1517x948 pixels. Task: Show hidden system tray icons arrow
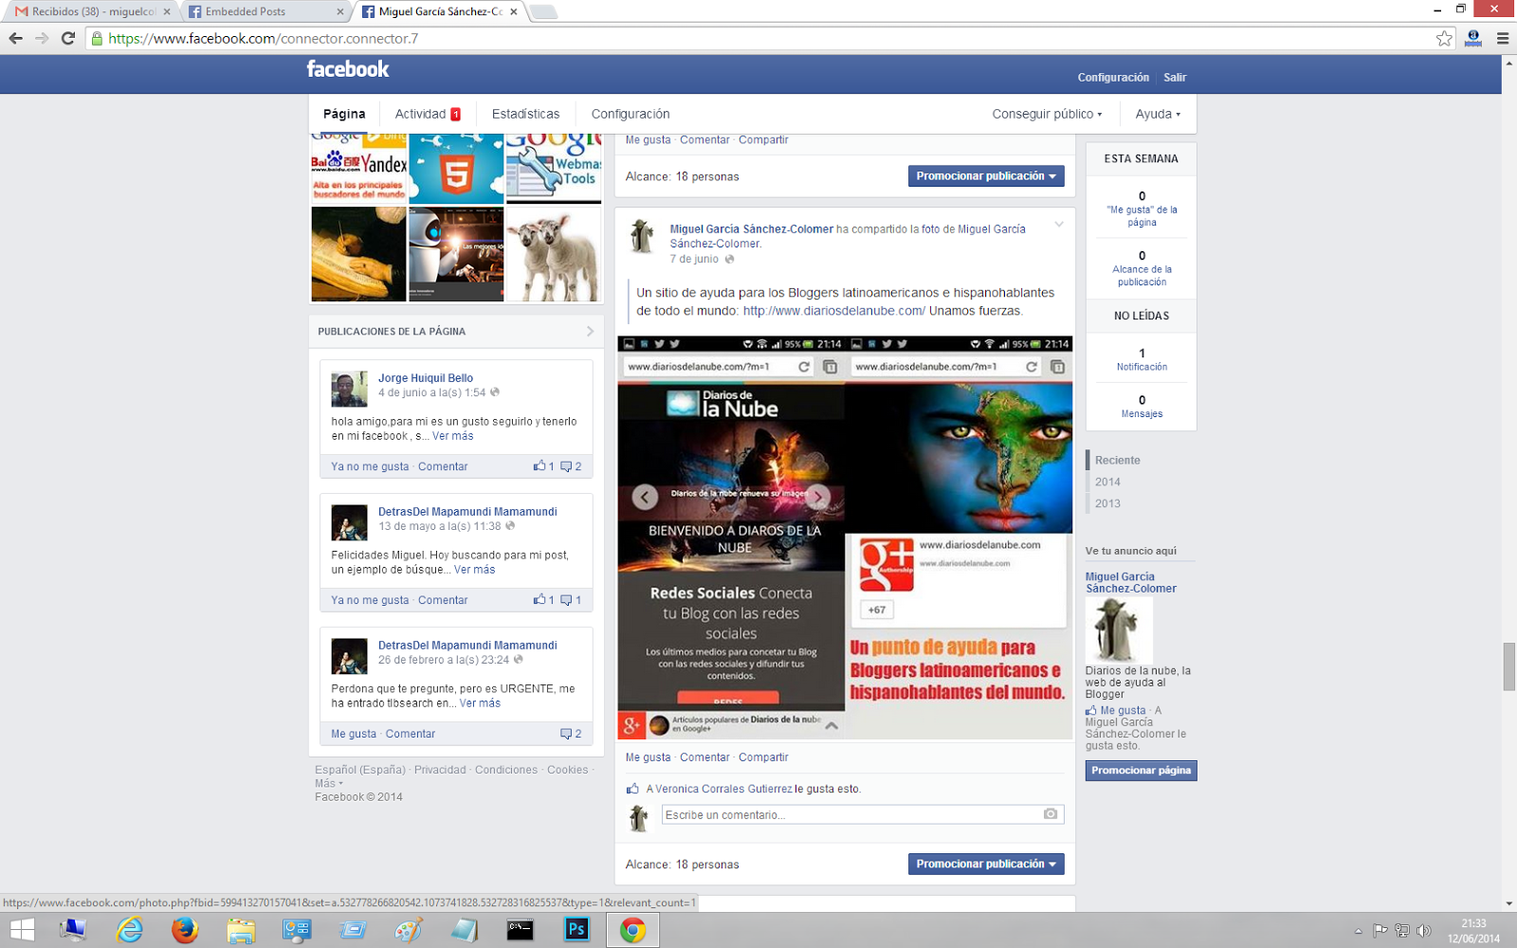click(1358, 931)
